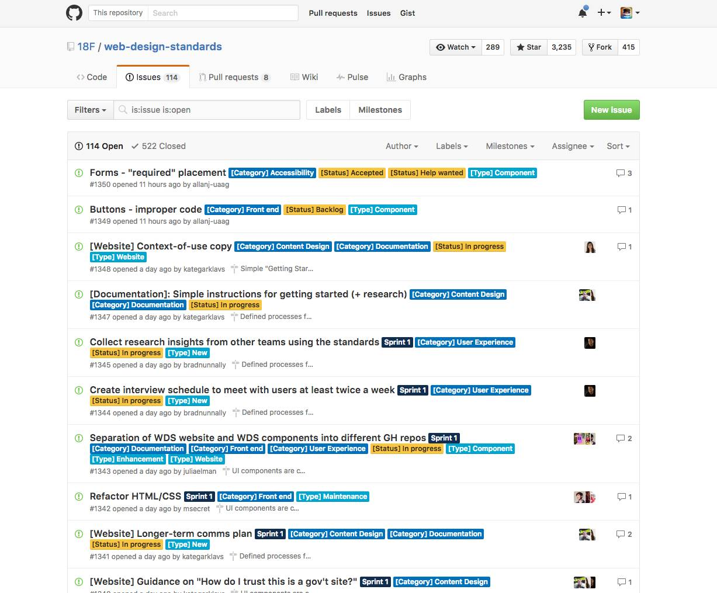717x593 pixels.
Task: Click the New issue button
Action: [x=611, y=110]
